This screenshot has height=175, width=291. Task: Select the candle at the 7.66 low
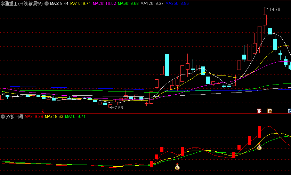(x=110, y=106)
